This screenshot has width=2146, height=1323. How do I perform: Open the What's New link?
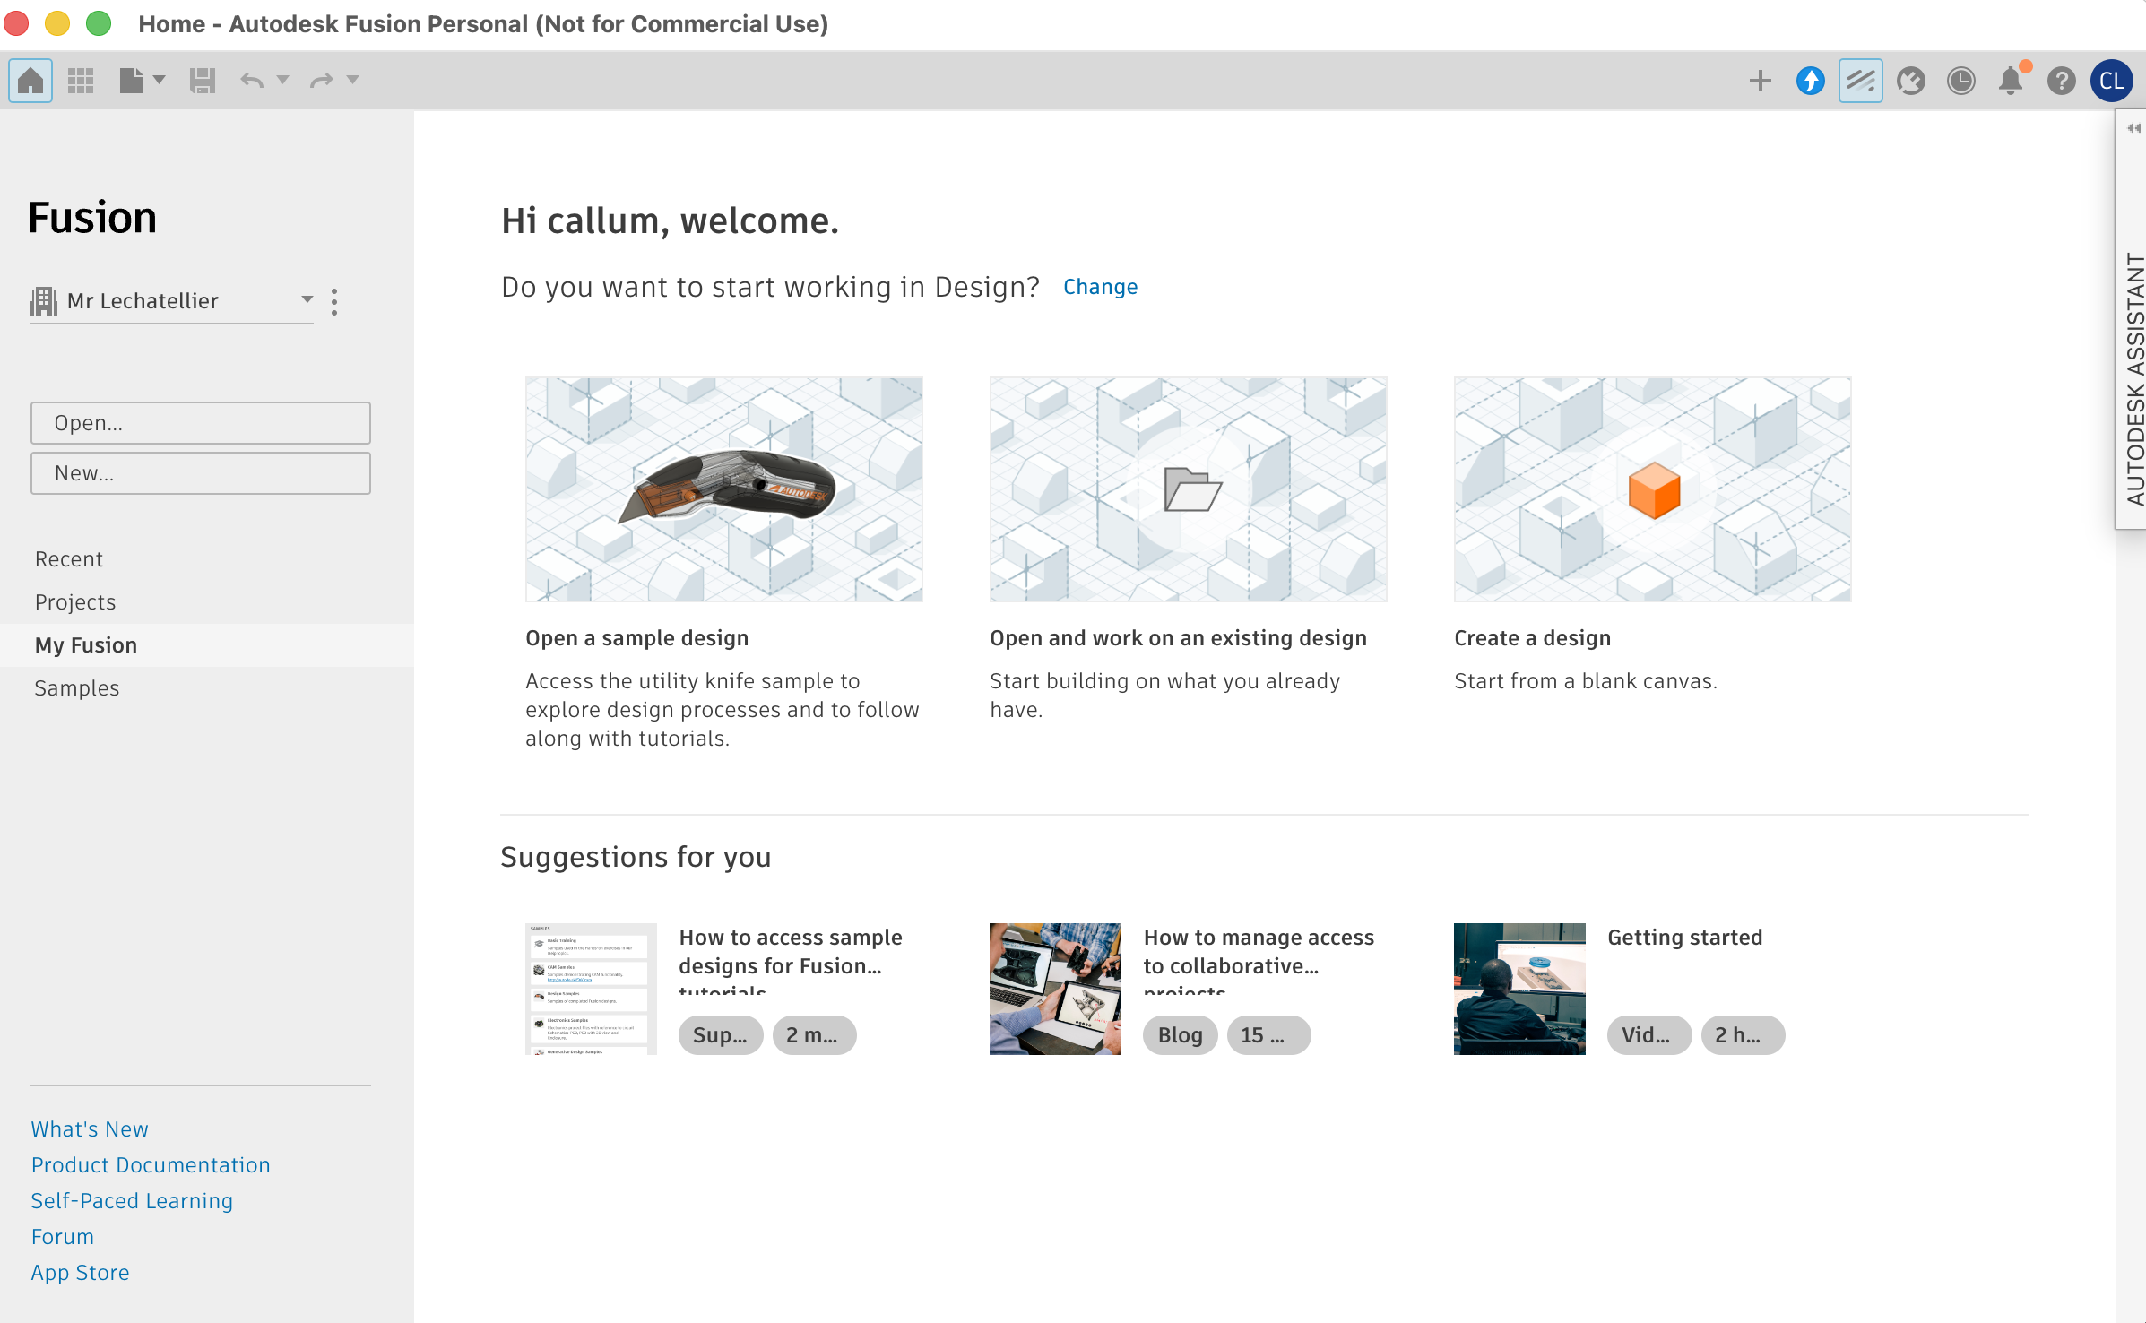[90, 1129]
